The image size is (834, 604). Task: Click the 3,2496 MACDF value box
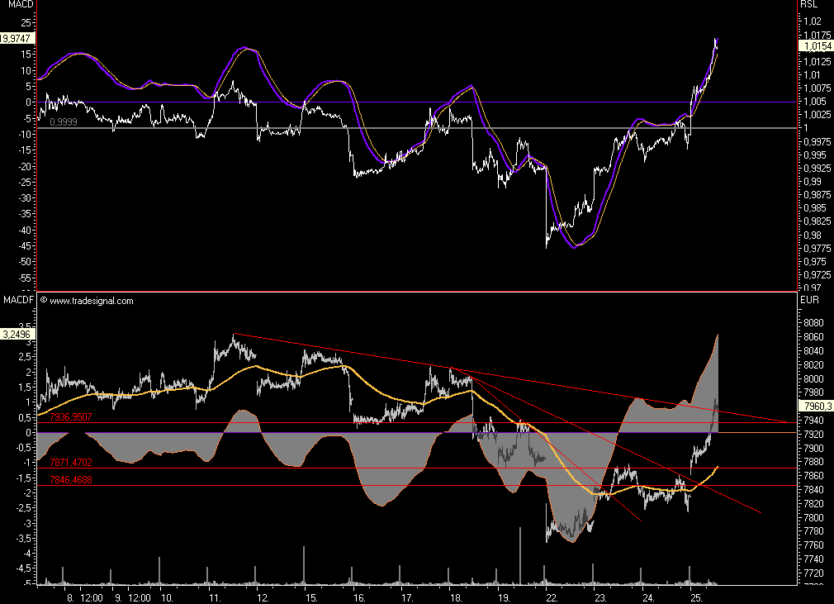[17, 335]
